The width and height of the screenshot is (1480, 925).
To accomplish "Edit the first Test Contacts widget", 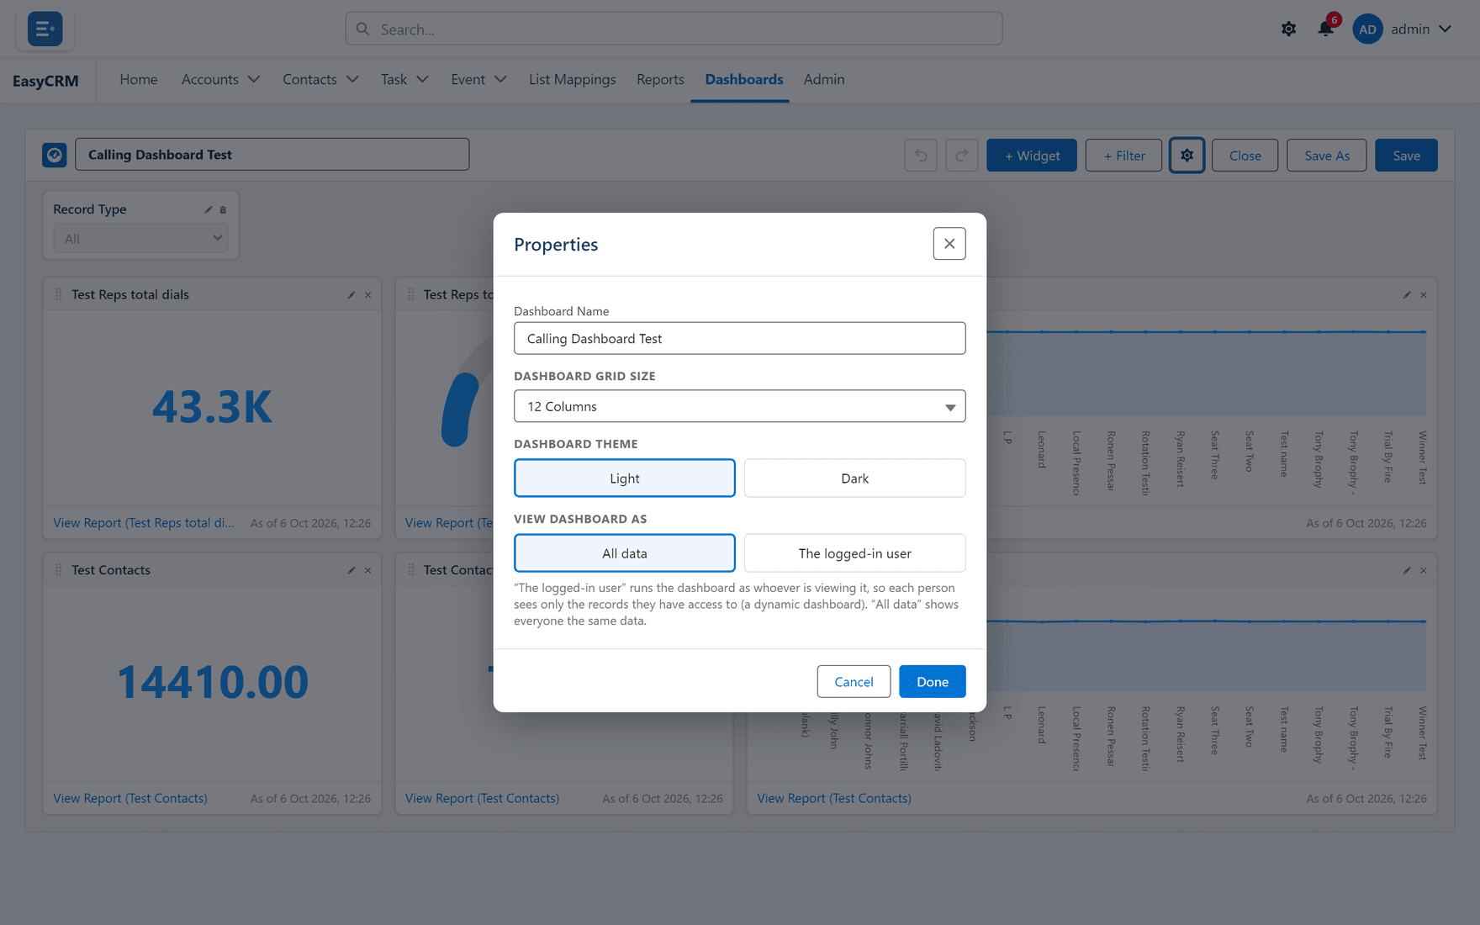I will [351, 570].
